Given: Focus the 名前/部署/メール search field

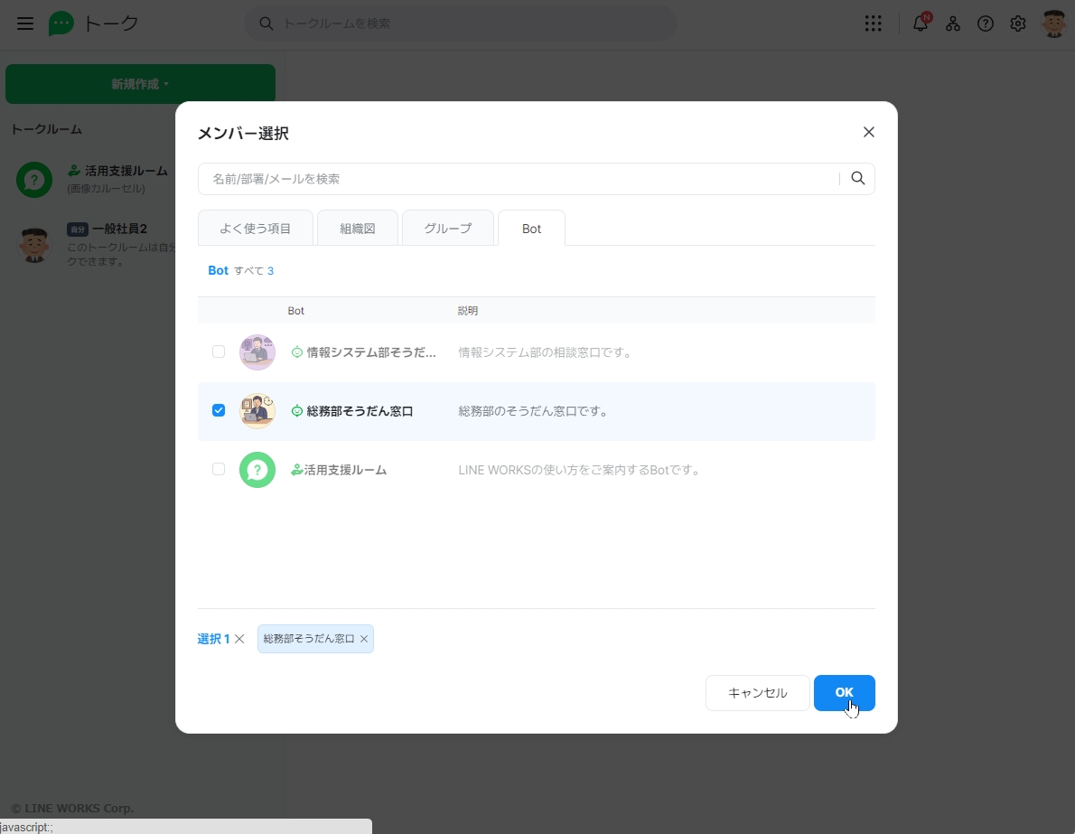Looking at the screenshot, I should (x=519, y=179).
